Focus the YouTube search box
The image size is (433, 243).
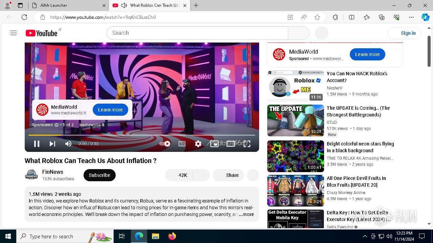click(197, 33)
